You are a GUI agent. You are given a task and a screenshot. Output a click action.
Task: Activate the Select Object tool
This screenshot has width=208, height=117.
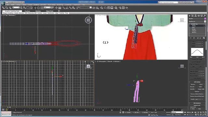click(x=21, y=8)
